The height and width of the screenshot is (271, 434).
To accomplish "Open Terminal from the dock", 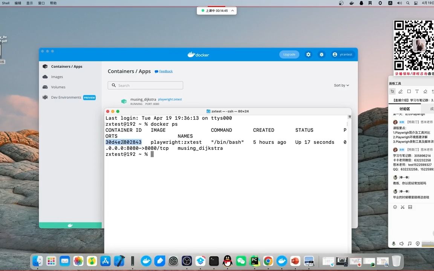I will tap(214, 261).
